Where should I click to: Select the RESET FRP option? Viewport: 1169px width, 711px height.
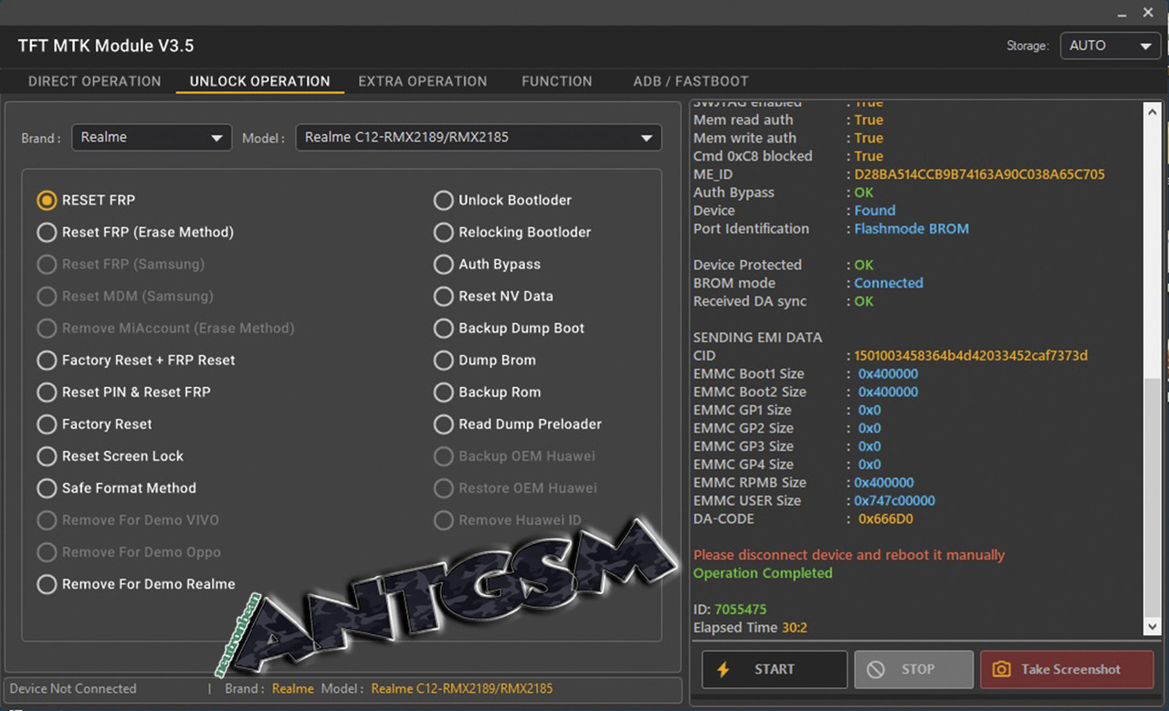pyautogui.click(x=86, y=200)
